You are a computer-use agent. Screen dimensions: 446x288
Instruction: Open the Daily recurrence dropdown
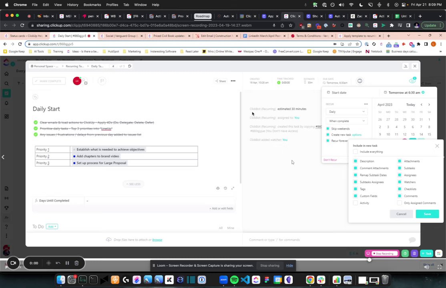click(x=346, y=112)
